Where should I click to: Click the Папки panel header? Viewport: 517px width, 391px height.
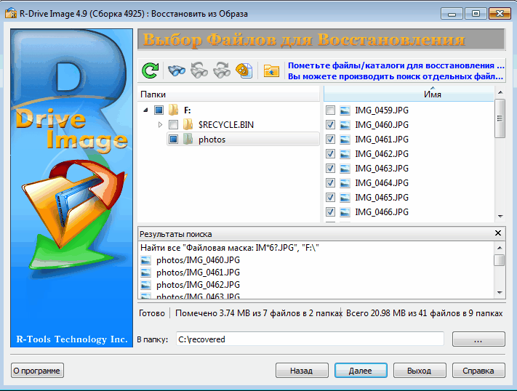228,94
